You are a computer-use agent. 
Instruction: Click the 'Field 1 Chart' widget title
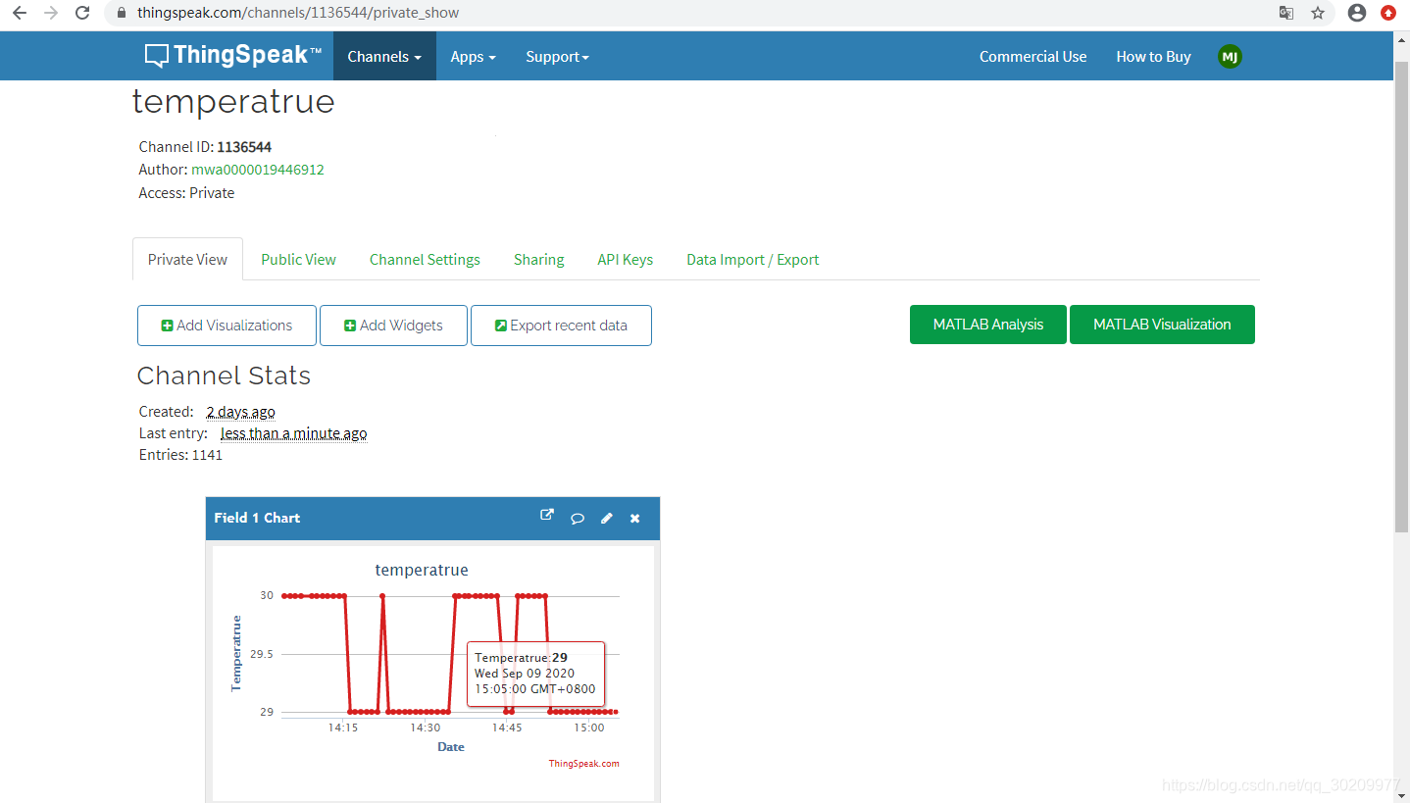click(257, 518)
